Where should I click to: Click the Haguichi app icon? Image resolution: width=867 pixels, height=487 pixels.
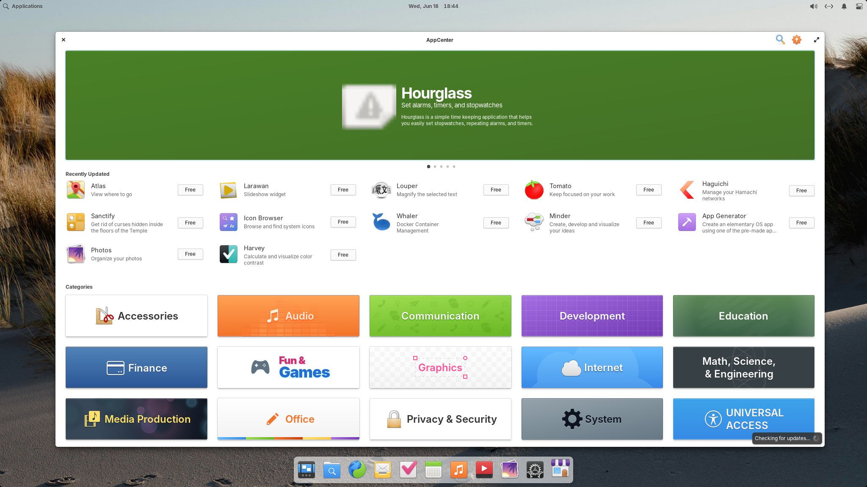(x=687, y=190)
